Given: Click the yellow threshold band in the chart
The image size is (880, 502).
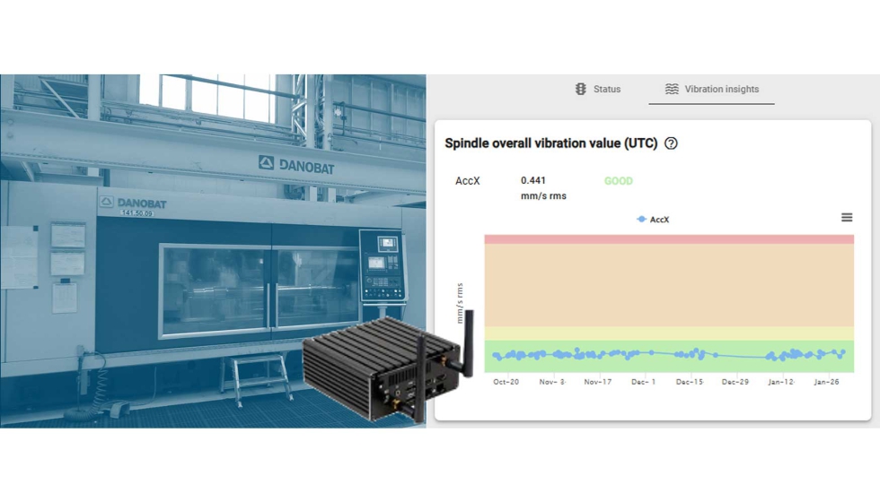Looking at the screenshot, I should tap(668, 333).
